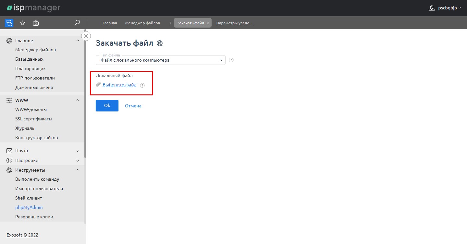Collapse the WWW section

[78, 100]
